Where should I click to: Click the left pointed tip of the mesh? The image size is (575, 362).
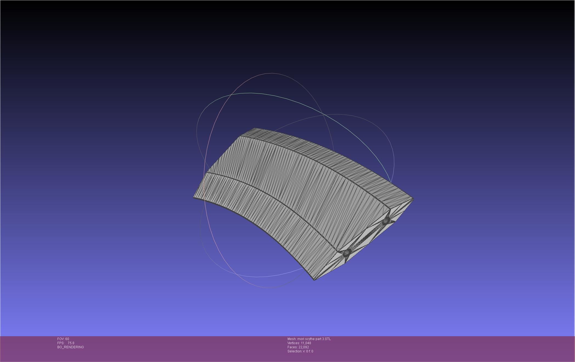pos(195,197)
